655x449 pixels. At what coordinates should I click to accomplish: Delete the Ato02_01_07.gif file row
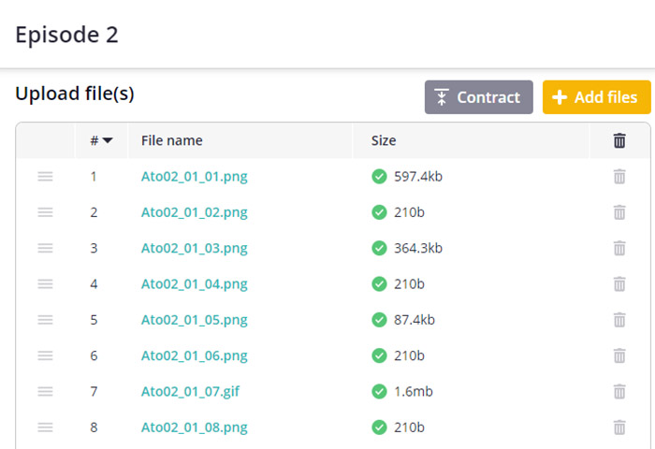click(619, 391)
